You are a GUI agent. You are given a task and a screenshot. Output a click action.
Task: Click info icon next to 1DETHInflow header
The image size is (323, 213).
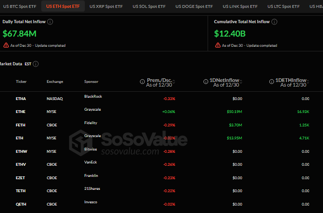[x=271, y=81]
